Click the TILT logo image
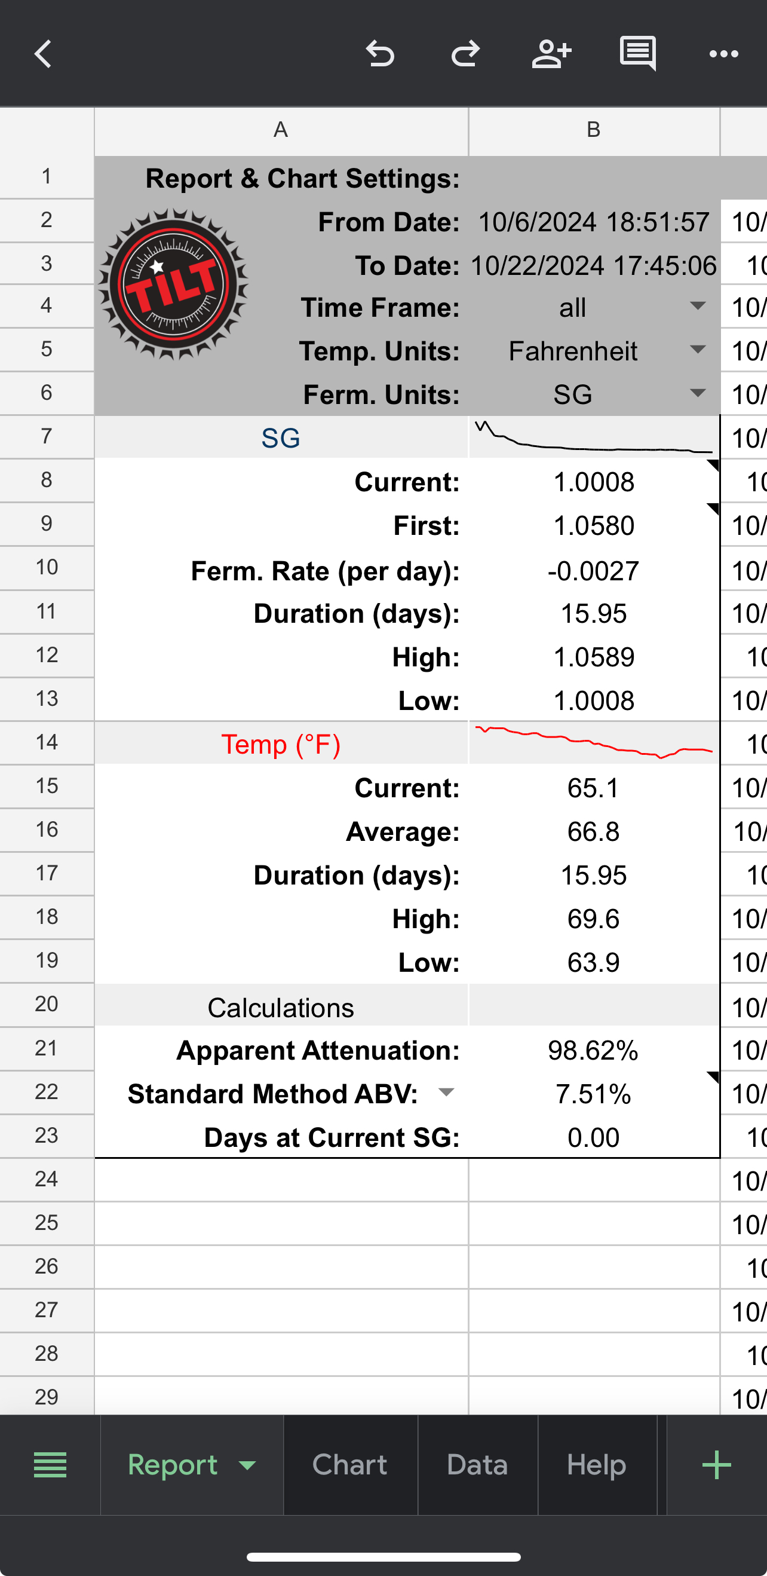 (x=174, y=284)
